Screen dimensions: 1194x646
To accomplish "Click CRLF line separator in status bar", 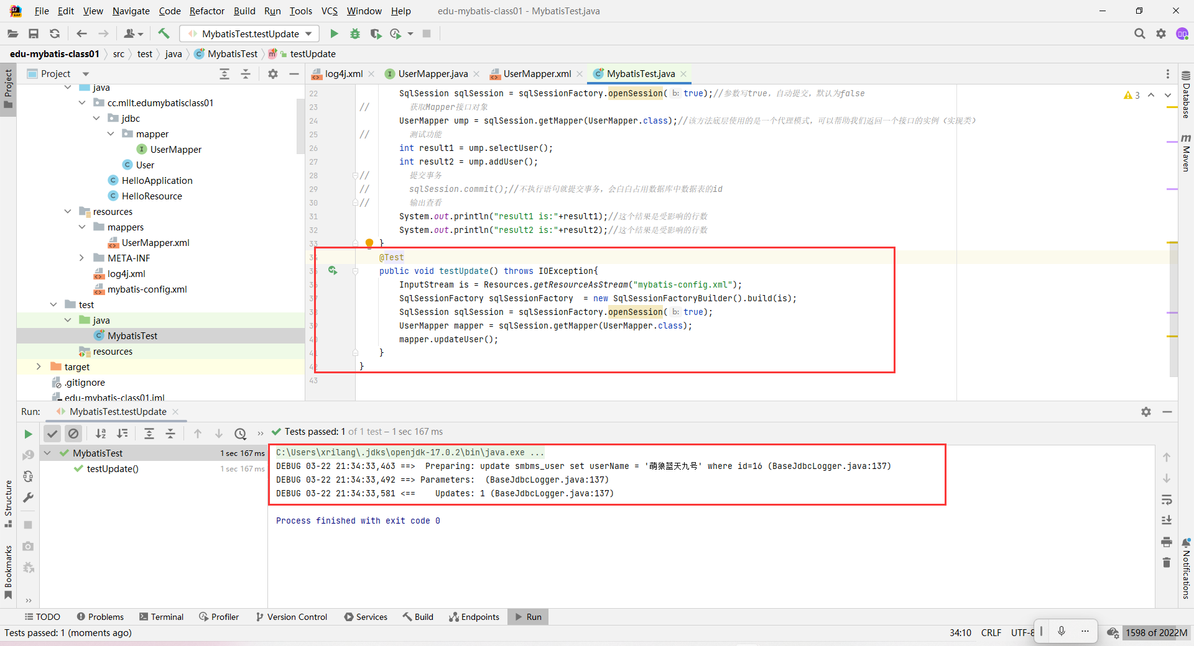I will [991, 632].
